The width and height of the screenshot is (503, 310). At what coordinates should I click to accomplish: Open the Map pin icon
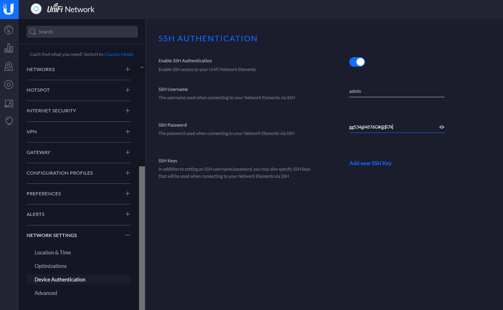click(9, 66)
